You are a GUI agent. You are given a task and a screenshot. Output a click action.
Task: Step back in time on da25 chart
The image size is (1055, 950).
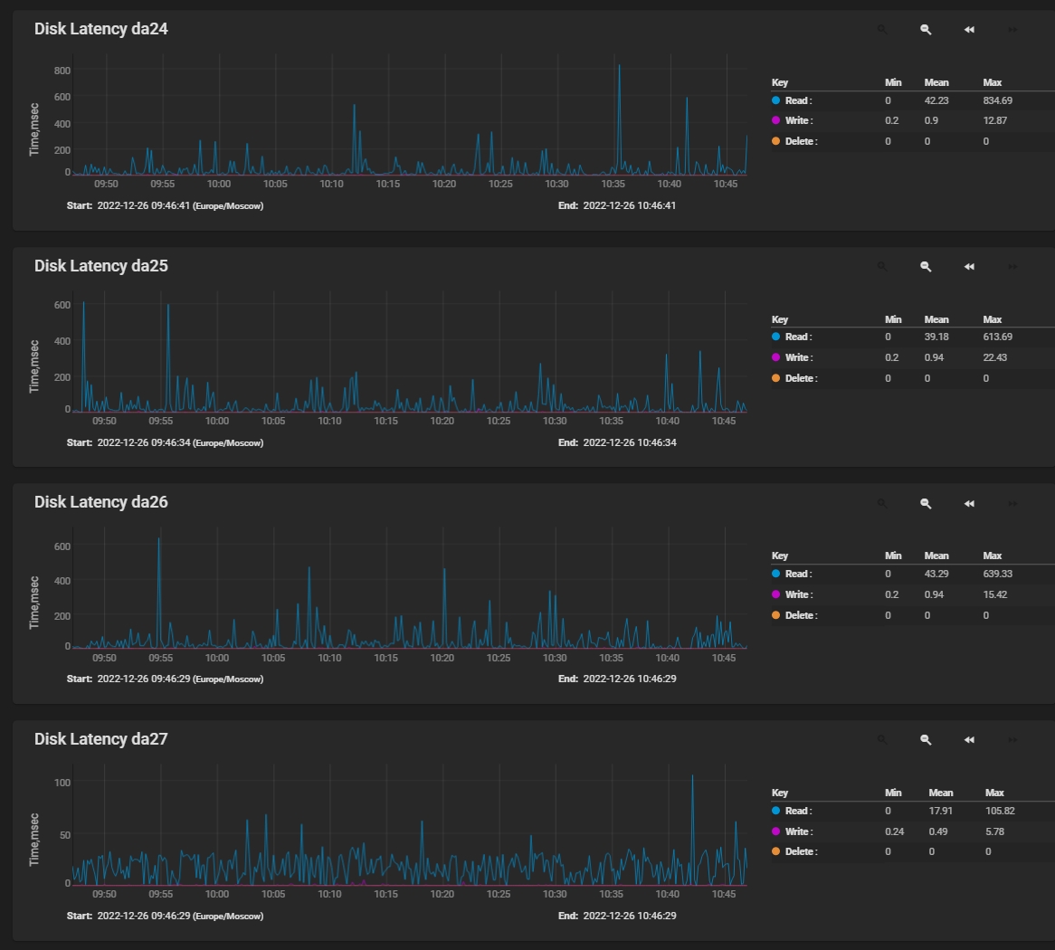969,267
